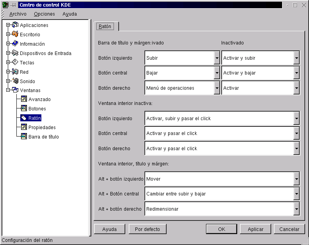The image size is (309, 245).
Task: Open the Propiedades tree entry
Action: (x=42, y=128)
